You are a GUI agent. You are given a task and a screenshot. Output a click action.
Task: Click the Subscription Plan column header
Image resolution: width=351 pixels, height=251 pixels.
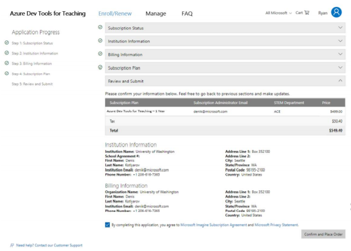[124, 103]
